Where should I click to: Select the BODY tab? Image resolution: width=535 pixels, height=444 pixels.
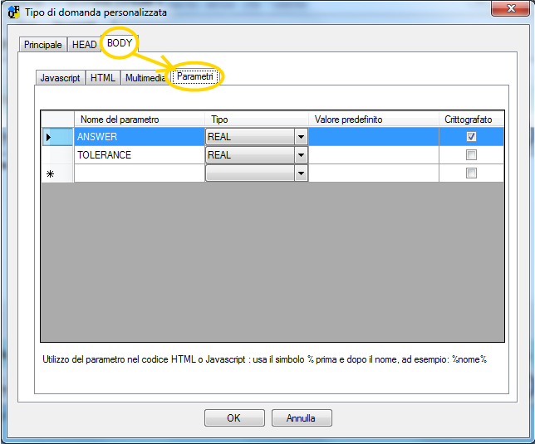pyautogui.click(x=120, y=43)
